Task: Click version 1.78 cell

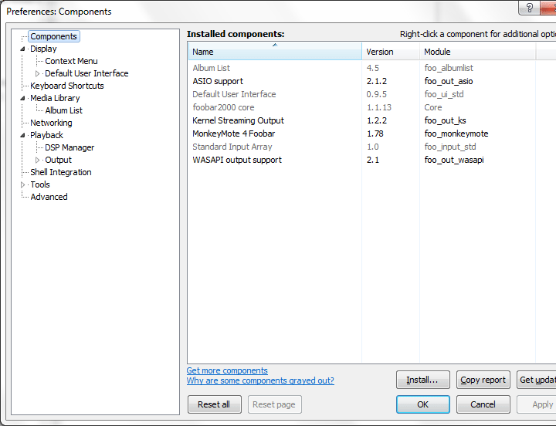Action: pyautogui.click(x=375, y=134)
